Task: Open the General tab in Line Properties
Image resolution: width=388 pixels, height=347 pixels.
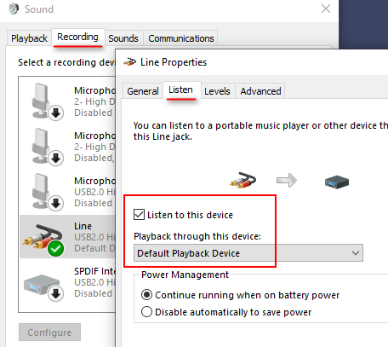Action: tap(143, 91)
